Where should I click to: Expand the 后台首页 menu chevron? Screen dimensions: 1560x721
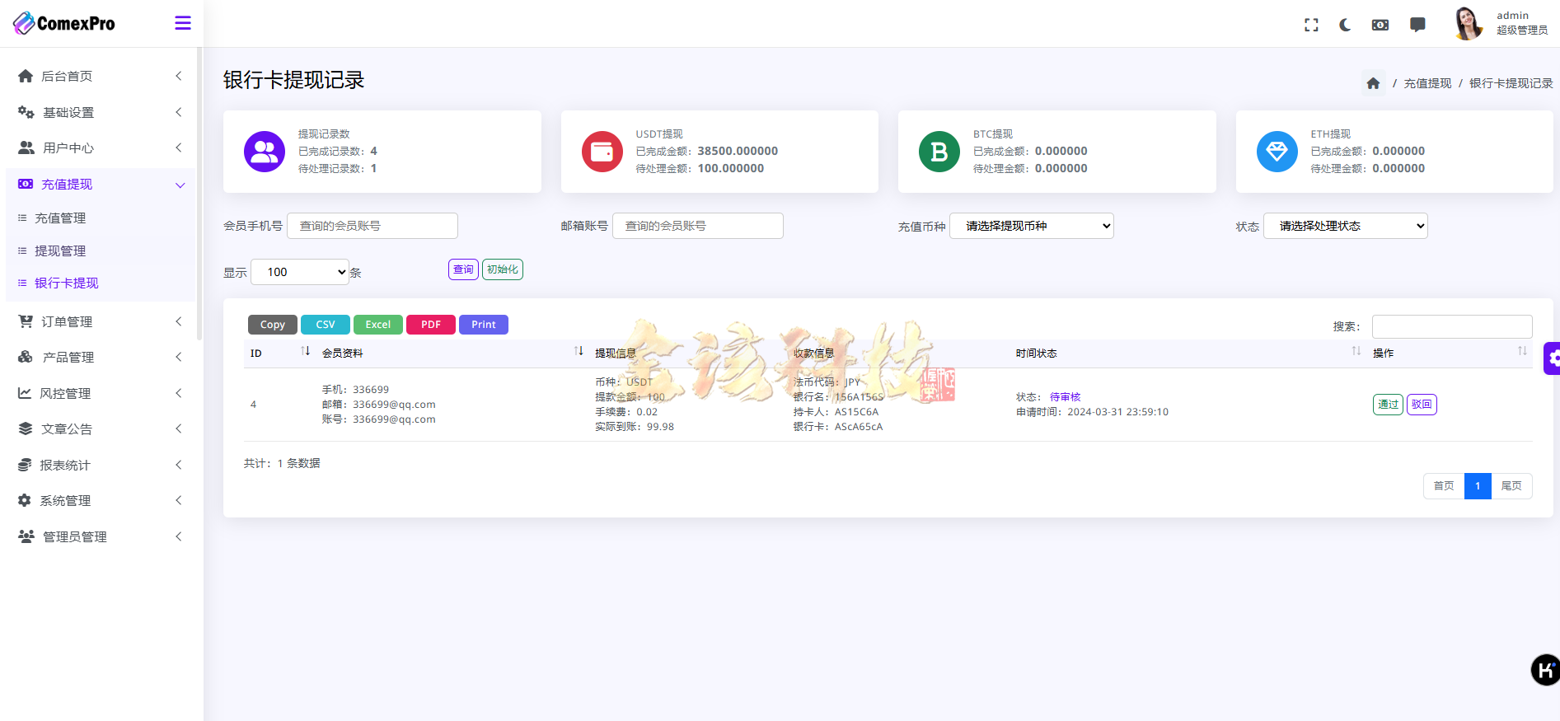(179, 76)
